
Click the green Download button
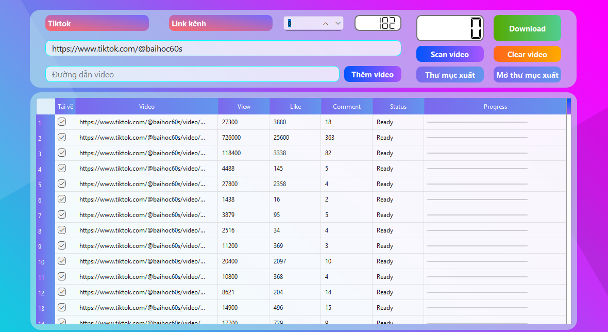pos(527,28)
